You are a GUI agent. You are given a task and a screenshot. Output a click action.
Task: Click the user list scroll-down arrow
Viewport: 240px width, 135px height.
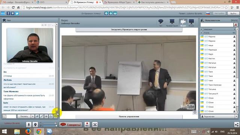pyautogui.click(x=237, y=112)
